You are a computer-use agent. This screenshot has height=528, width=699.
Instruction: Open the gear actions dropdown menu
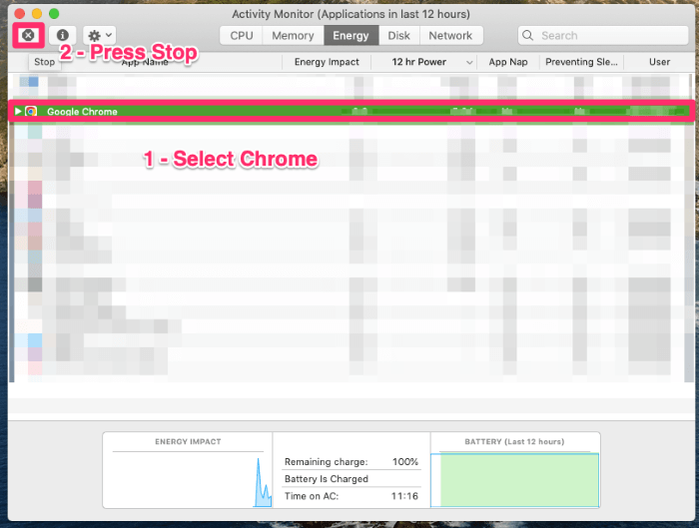click(100, 35)
